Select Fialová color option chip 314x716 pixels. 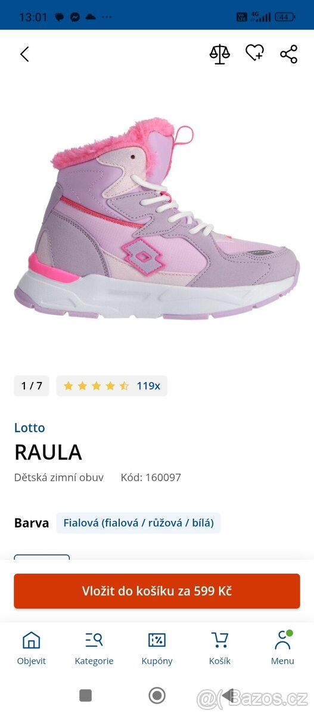(x=138, y=523)
